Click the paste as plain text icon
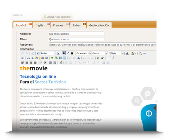 (x=42, y=58)
